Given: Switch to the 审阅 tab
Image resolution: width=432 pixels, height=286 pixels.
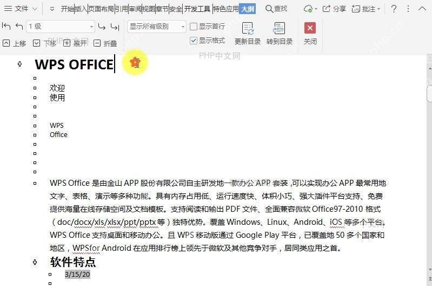Looking at the screenshot, I should 135,9.
